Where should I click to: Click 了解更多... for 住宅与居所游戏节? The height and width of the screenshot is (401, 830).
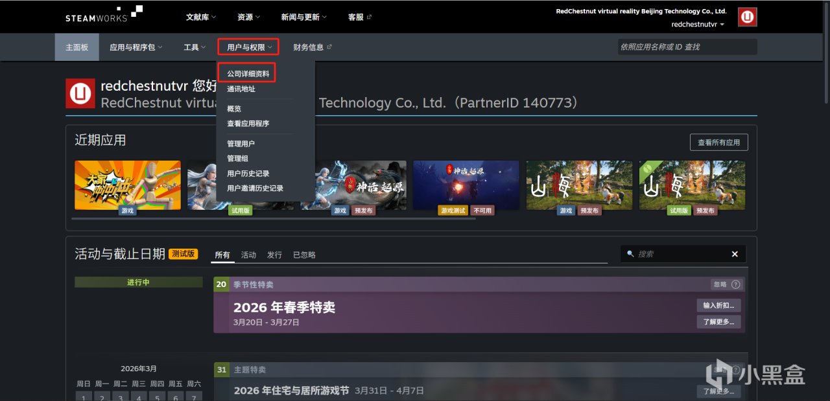(x=718, y=391)
